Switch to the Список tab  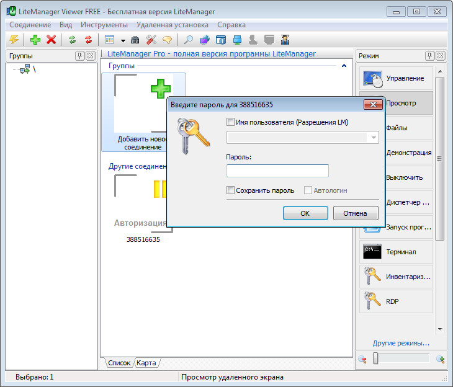pyautogui.click(x=119, y=363)
